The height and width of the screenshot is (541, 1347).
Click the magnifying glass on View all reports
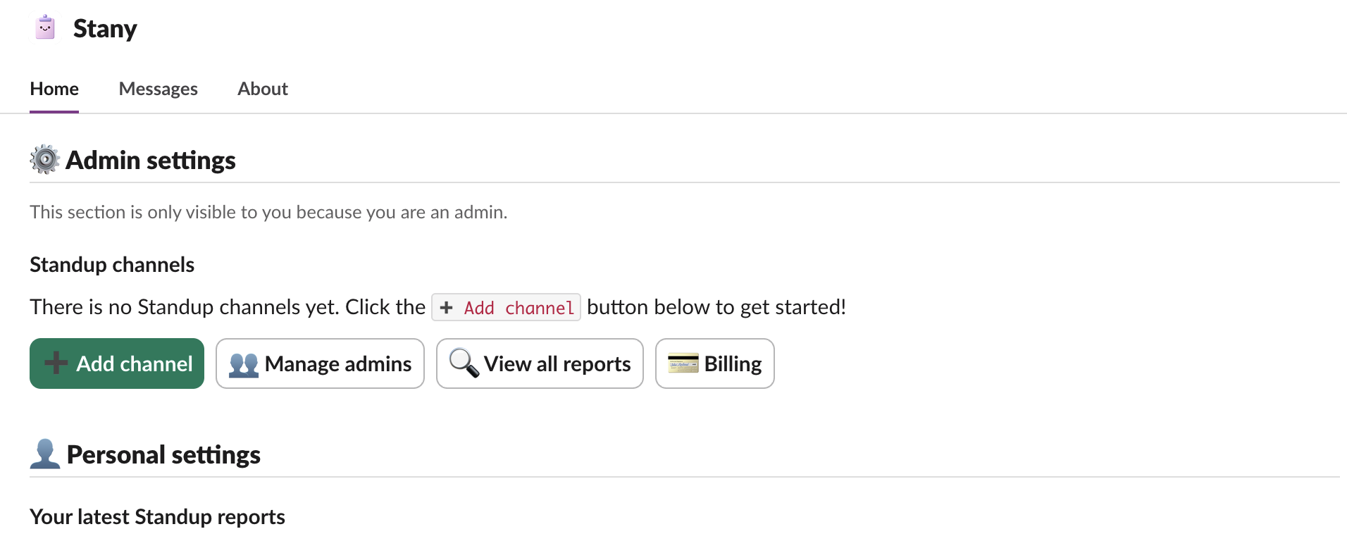point(464,363)
